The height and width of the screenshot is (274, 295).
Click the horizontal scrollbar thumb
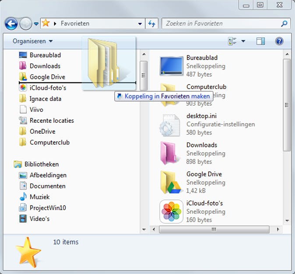click(x=214, y=229)
